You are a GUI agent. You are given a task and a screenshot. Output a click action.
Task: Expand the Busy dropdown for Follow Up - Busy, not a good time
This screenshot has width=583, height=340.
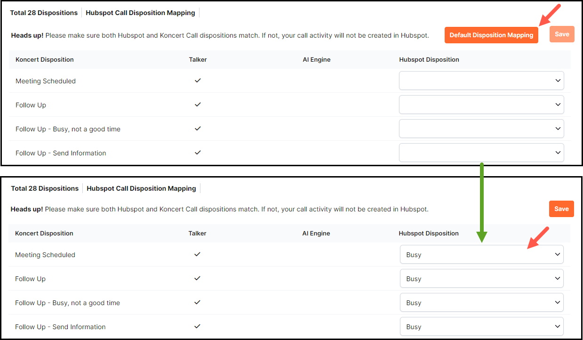482,302
